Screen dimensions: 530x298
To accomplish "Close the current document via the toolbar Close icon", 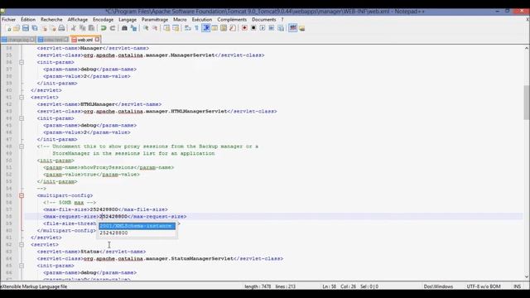I will tap(44, 28).
